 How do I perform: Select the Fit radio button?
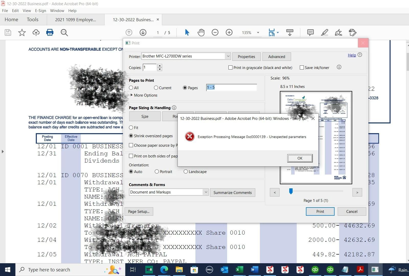[131, 128]
